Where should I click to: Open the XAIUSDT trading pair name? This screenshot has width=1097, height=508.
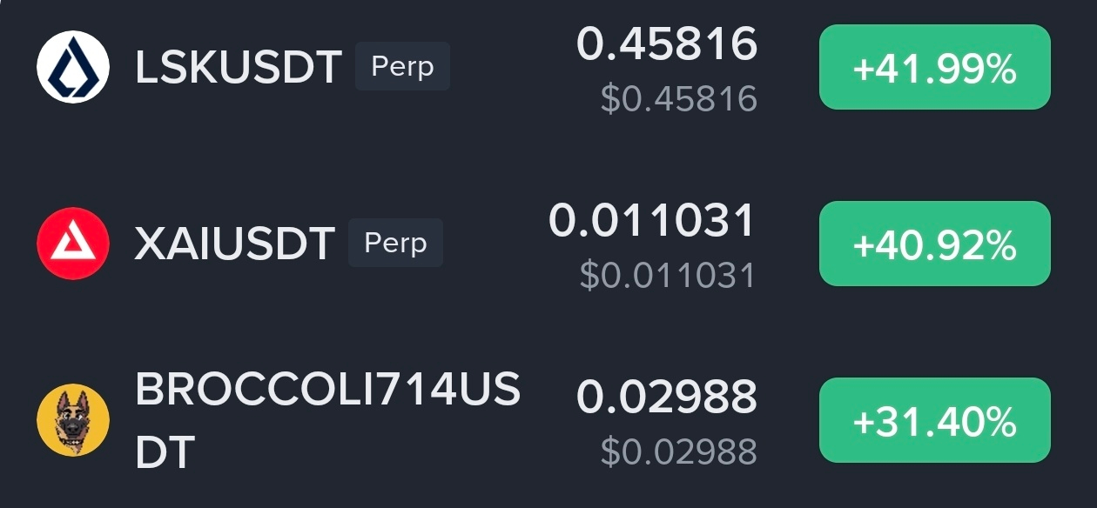point(235,244)
